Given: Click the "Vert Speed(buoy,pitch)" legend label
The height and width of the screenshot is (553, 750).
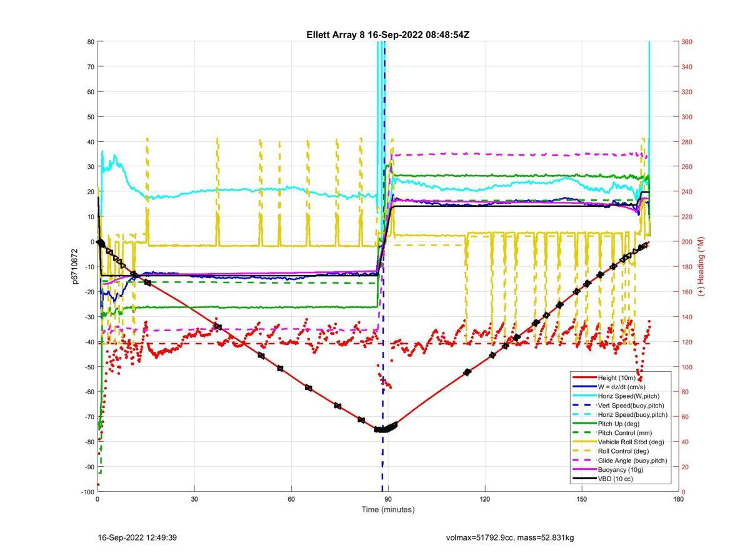Looking at the screenshot, I should [632, 405].
